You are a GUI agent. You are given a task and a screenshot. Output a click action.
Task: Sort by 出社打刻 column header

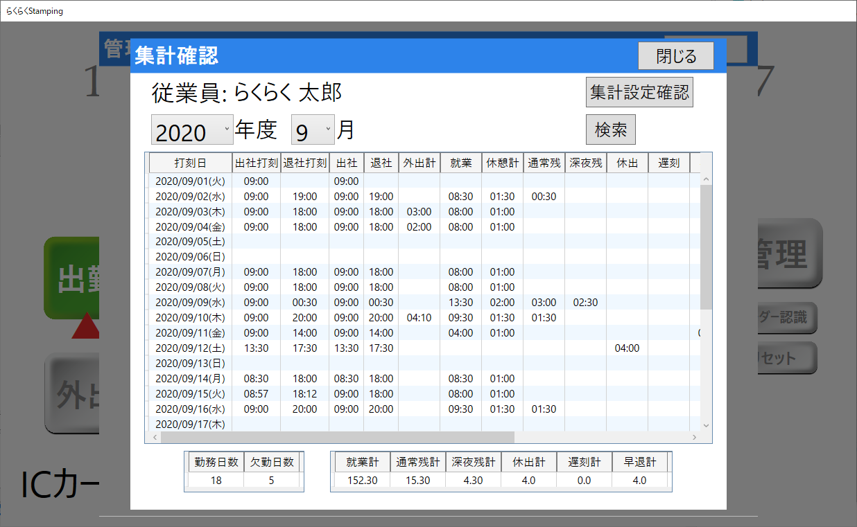click(x=257, y=163)
